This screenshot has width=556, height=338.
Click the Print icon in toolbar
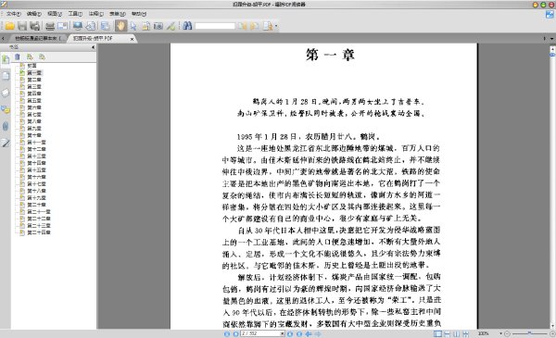click(50, 26)
